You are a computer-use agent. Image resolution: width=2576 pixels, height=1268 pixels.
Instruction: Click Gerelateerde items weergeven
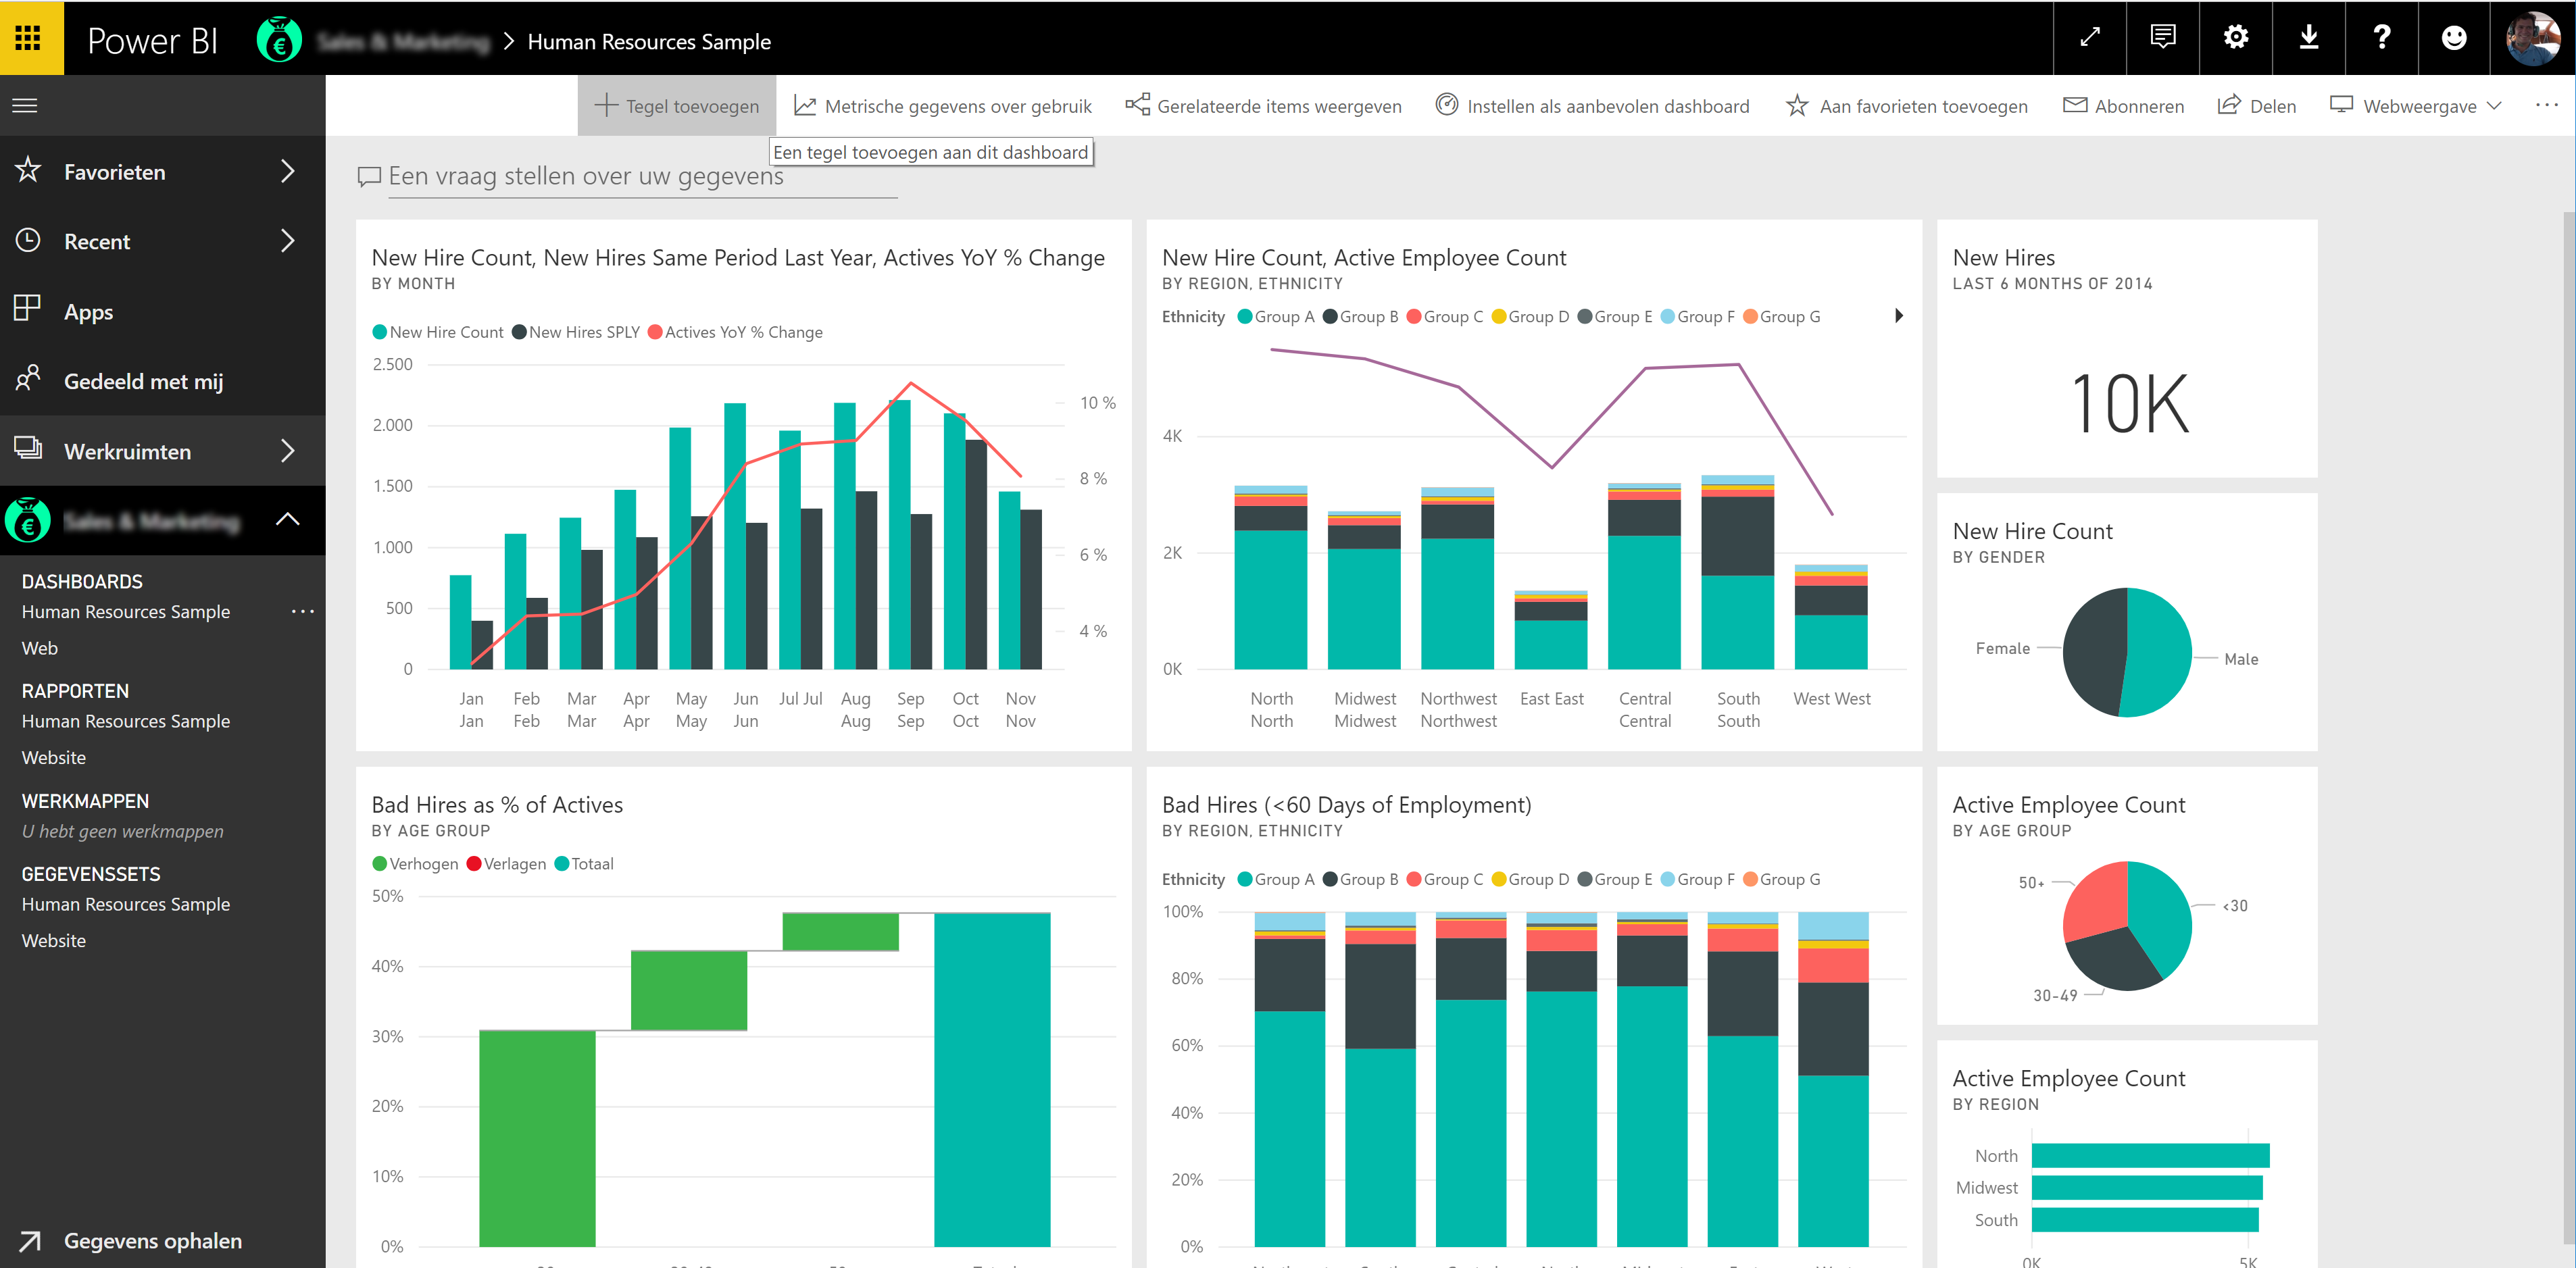1264,106
